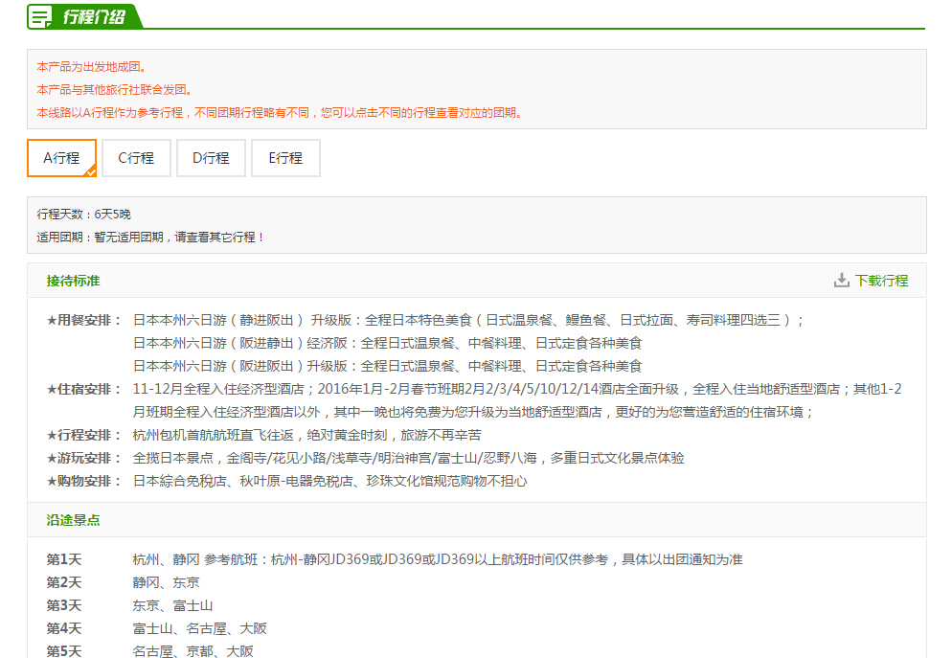
Task: Select the 第1天 Hangzhou to Shizuoka row
Action: coord(437,559)
